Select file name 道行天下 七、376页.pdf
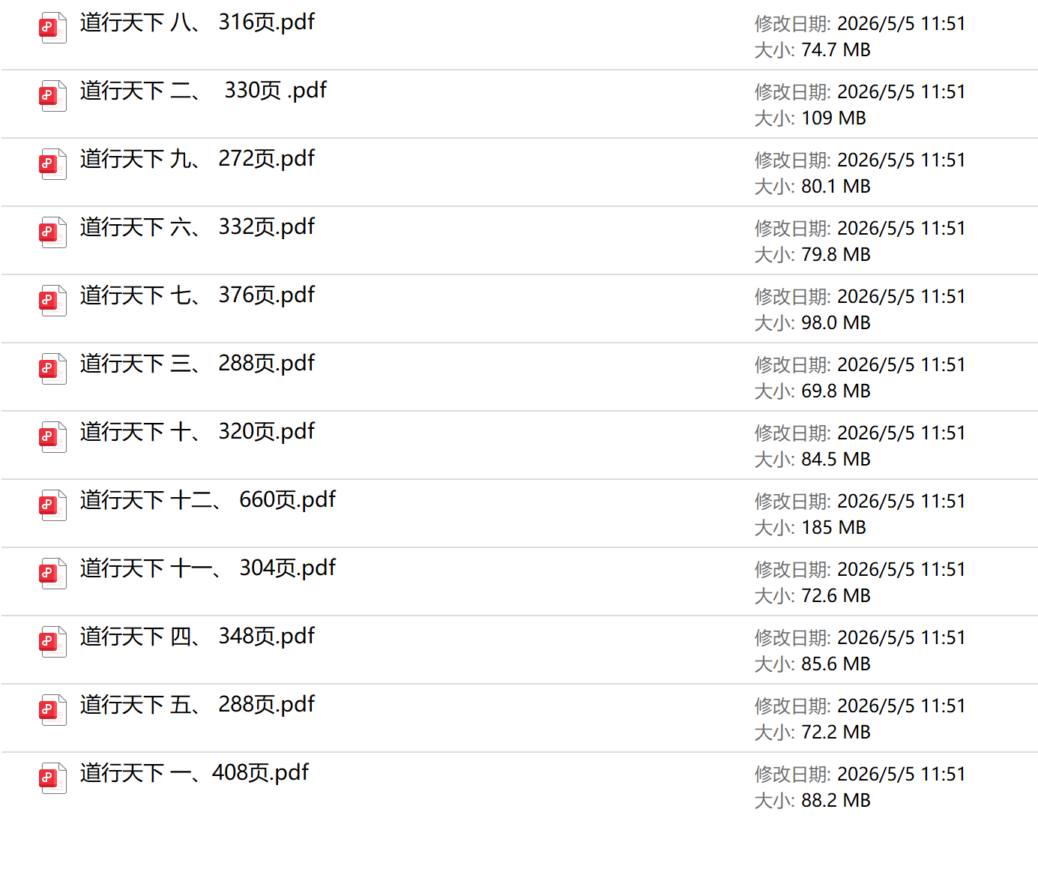The image size is (1038, 869). coord(197,295)
